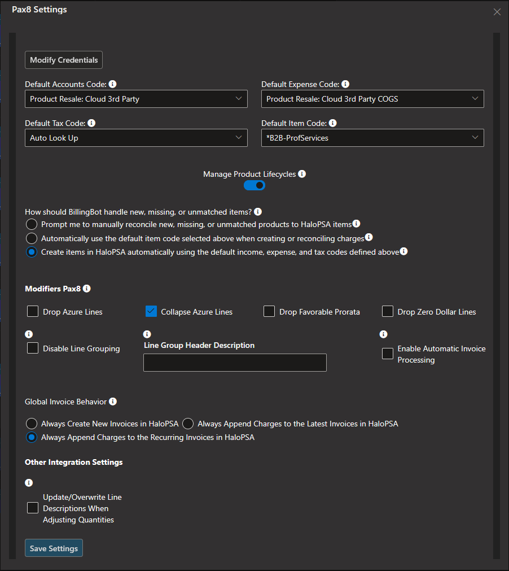Choose Prompt me to manually reconcile option
This screenshot has width=509, height=571.
pos(32,224)
